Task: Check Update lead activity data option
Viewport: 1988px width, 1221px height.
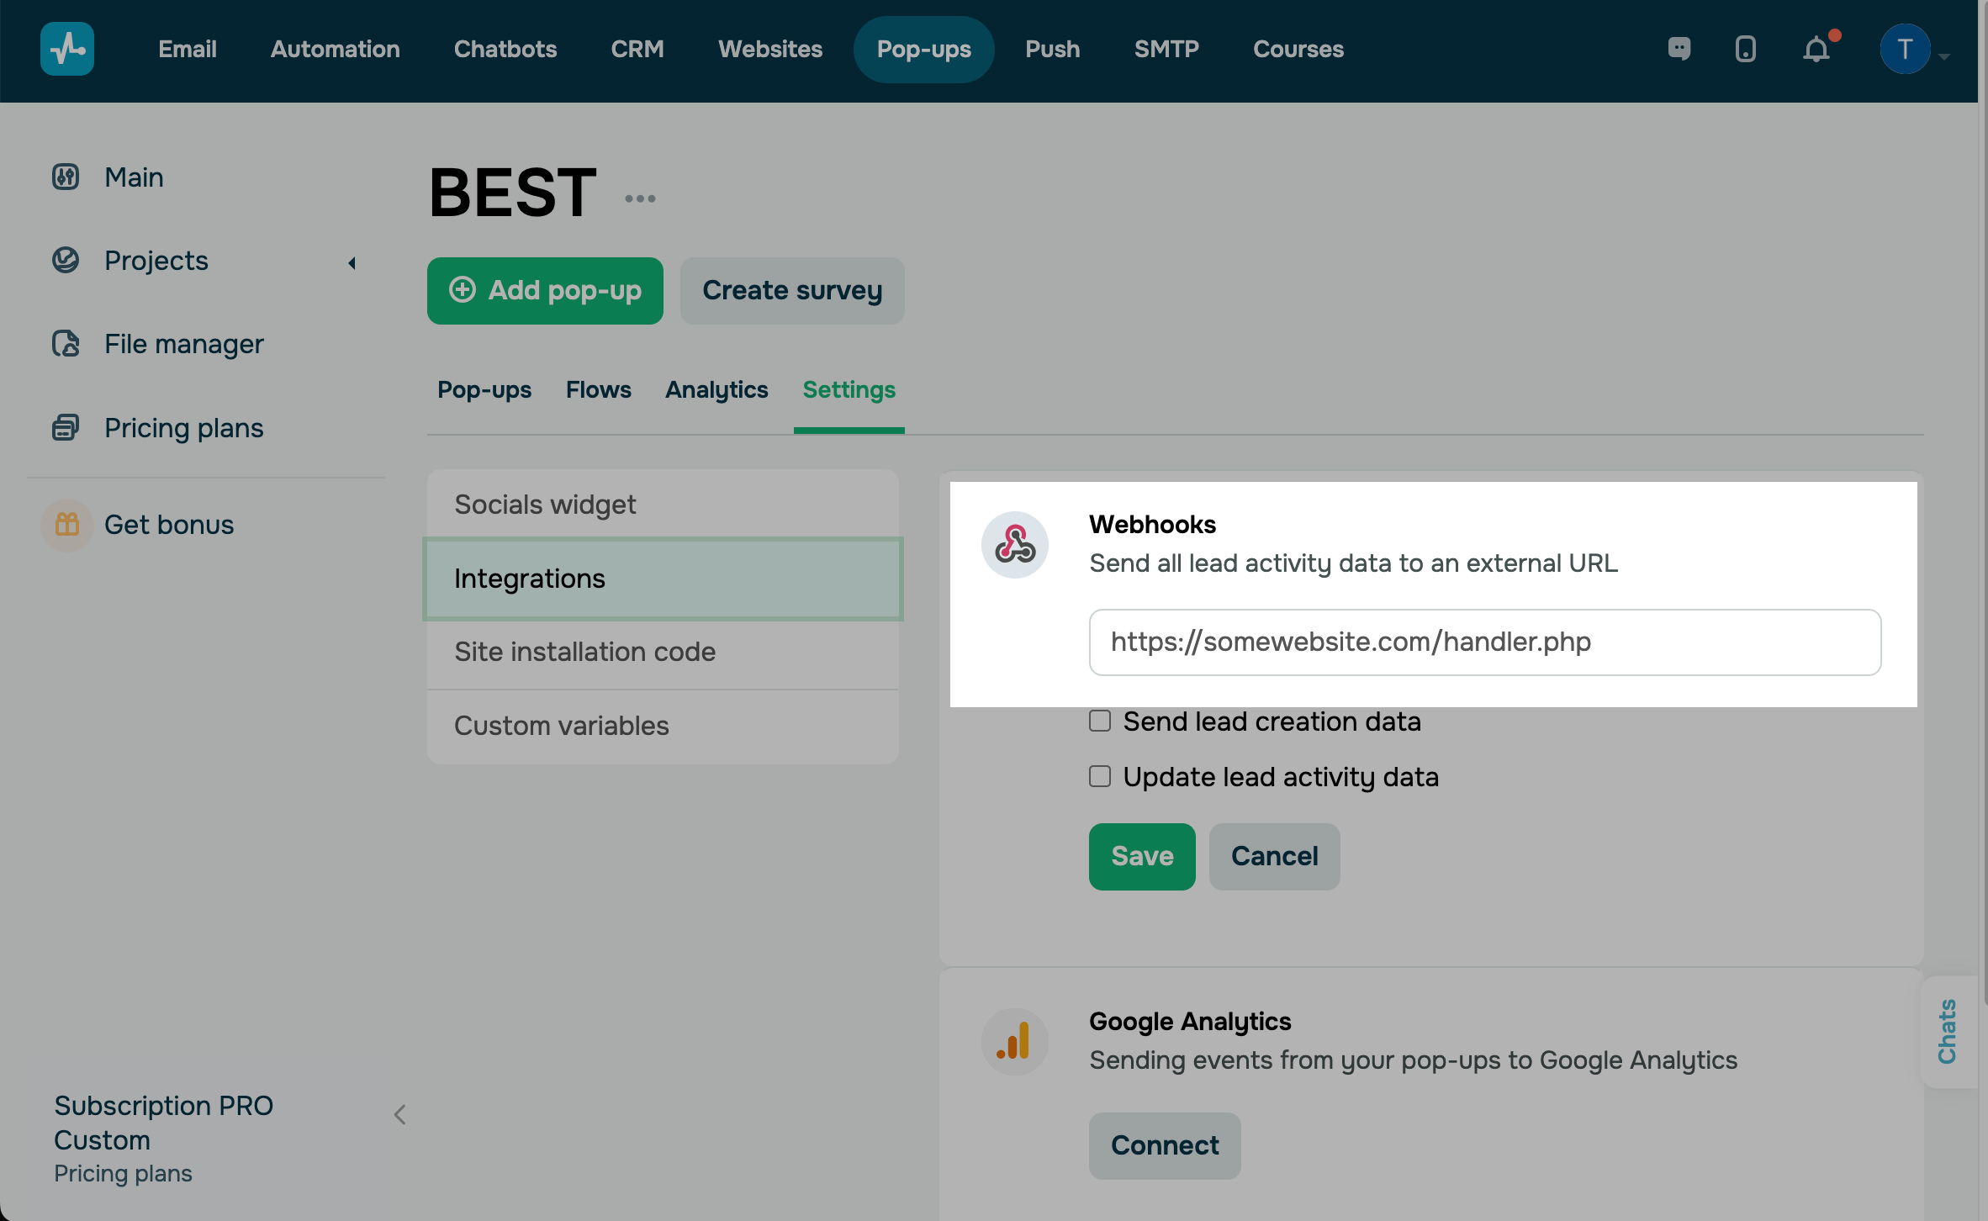Action: pos(1100,776)
